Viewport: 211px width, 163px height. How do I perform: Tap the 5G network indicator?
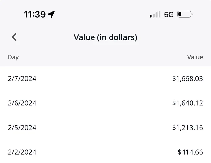click(169, 15)
